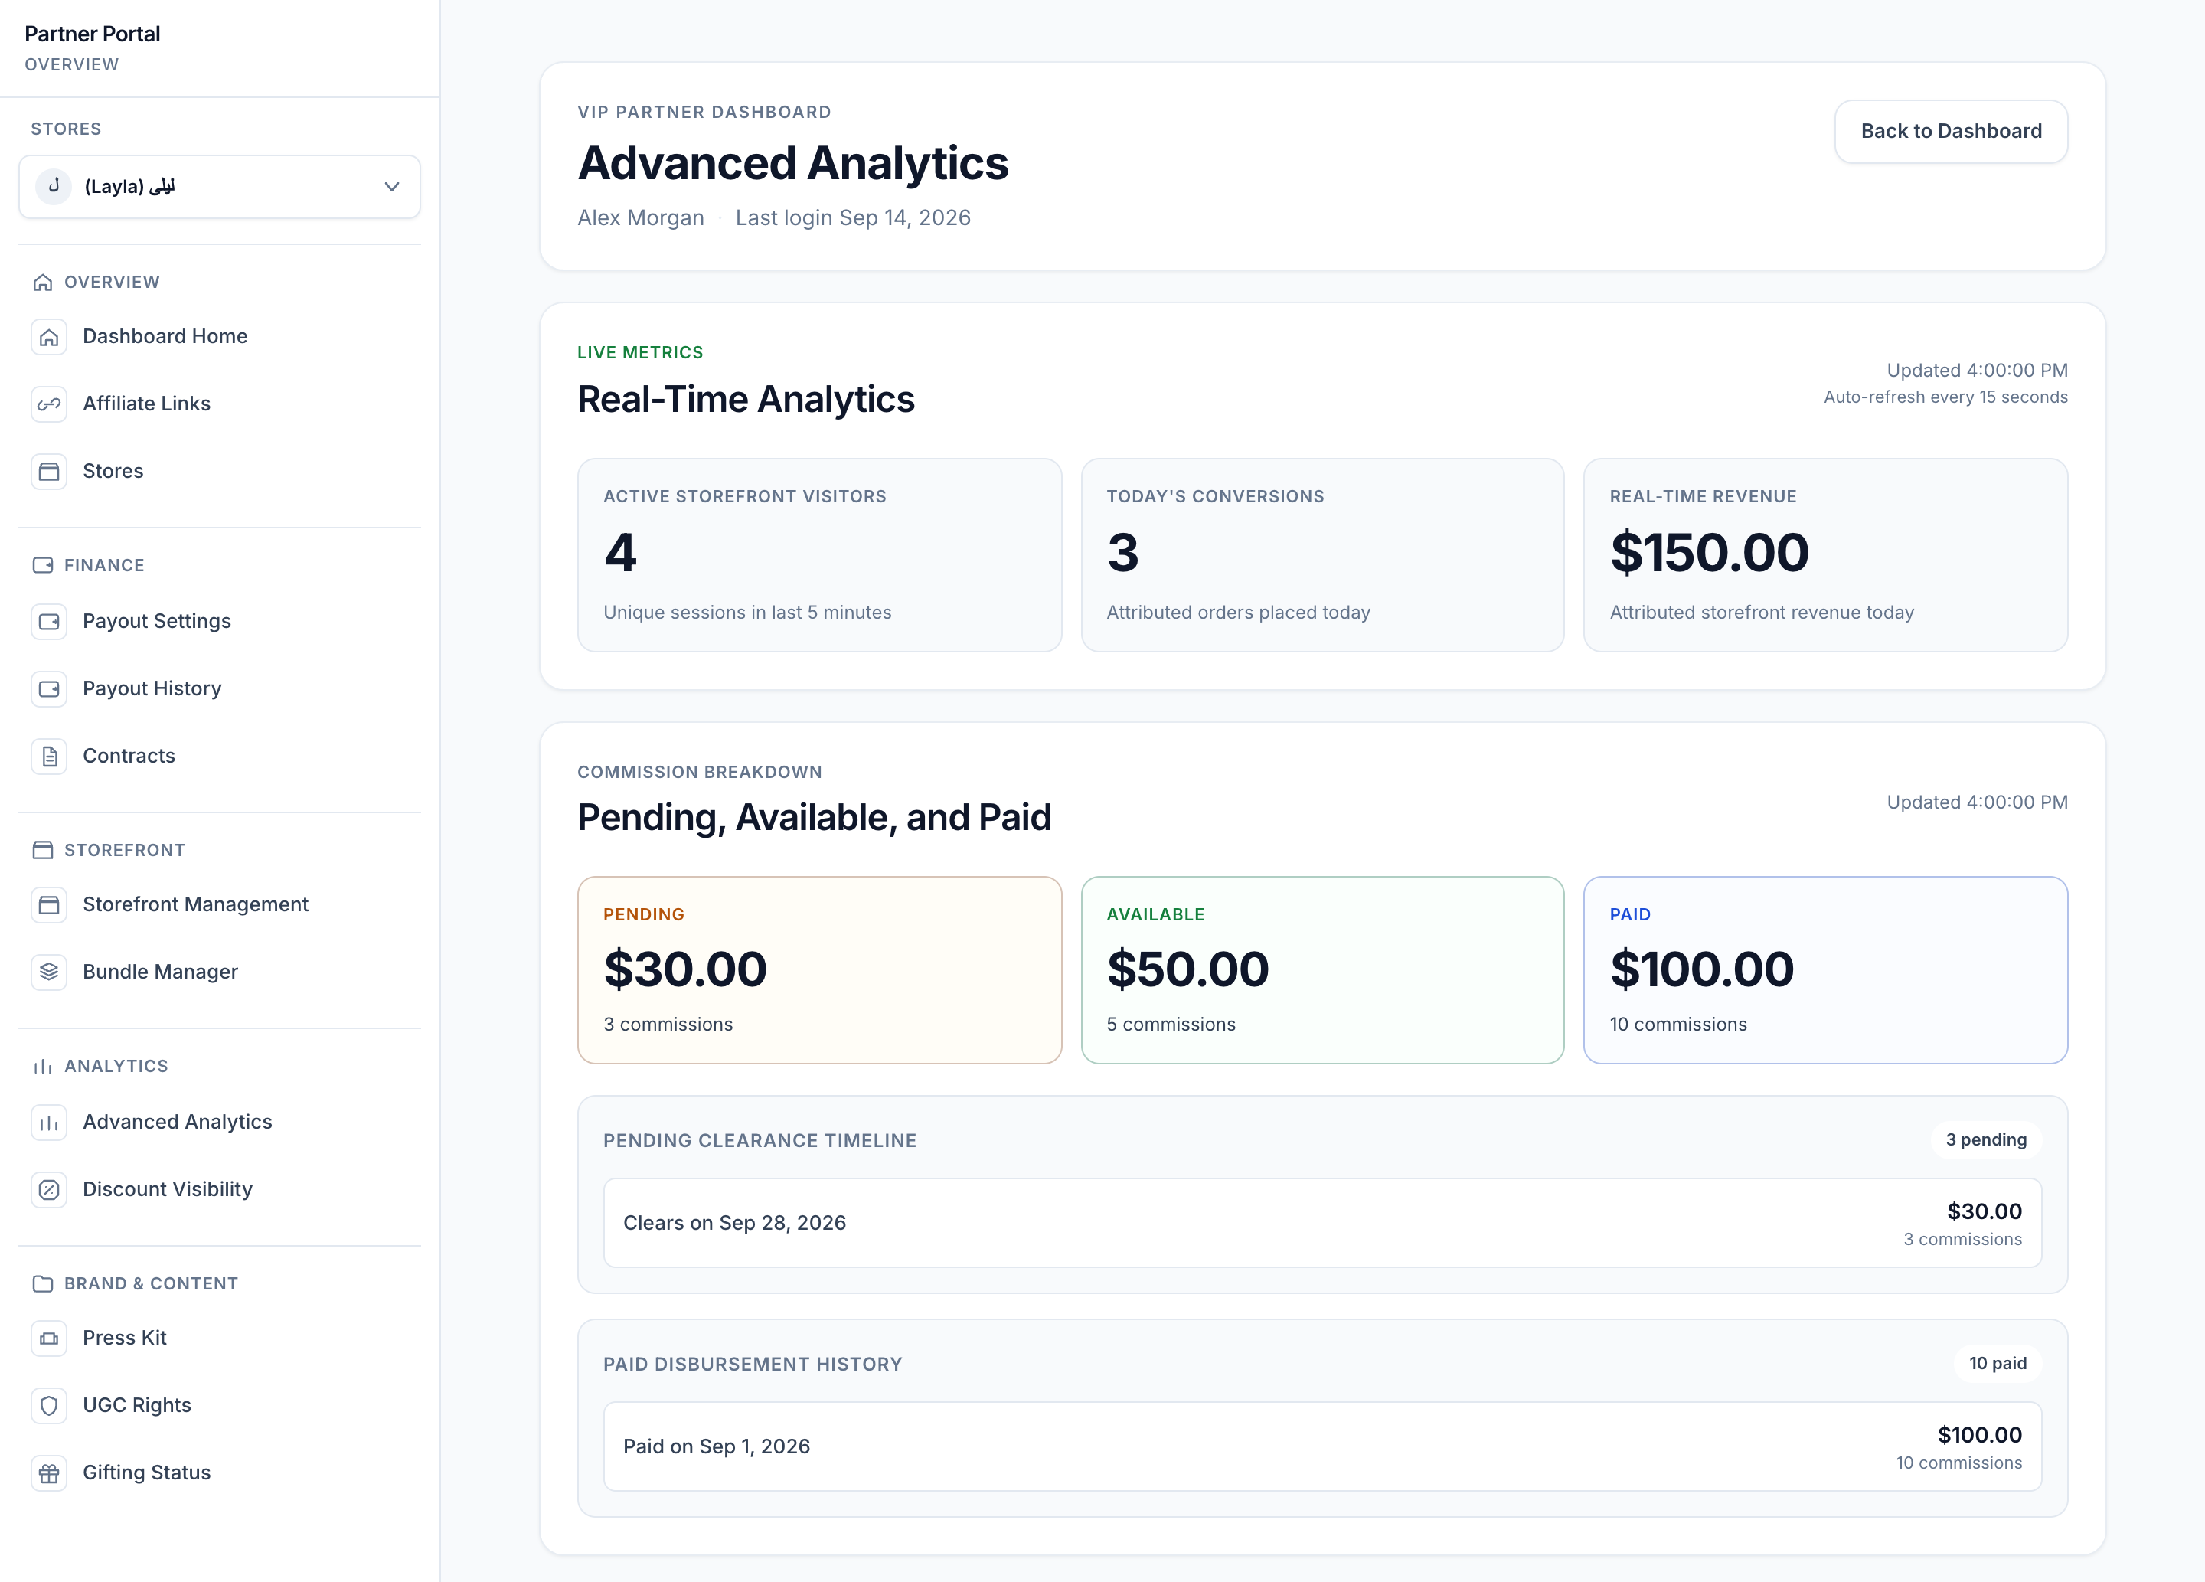Open Affiliate Links page

pyautogui.click(x=220, y=404)
